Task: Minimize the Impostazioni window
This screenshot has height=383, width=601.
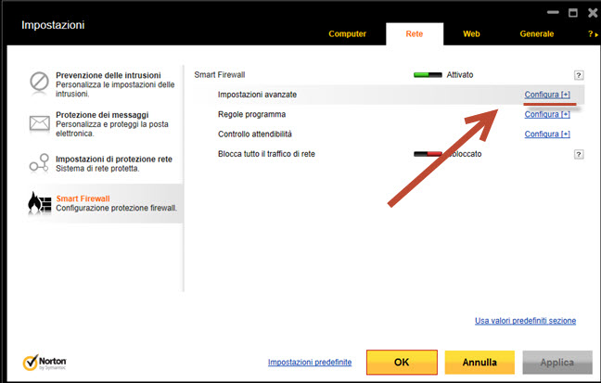Action: (x=553, y=13)
